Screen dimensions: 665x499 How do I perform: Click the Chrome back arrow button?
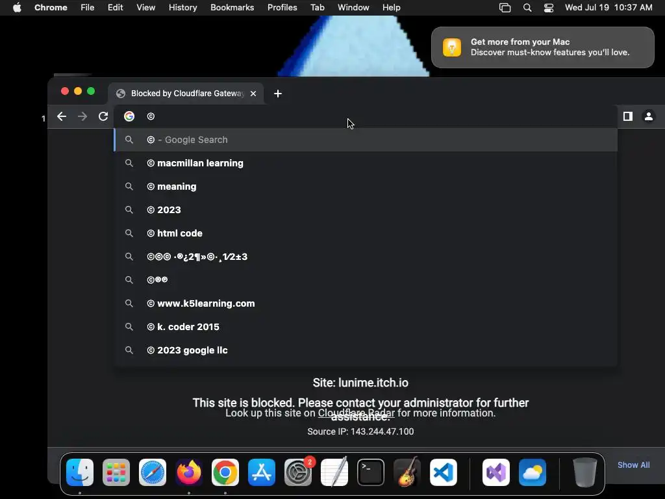[x=62, y=116]
